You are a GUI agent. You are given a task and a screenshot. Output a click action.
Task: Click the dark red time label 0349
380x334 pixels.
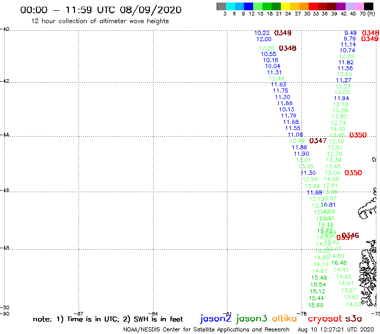pos(283,33)
